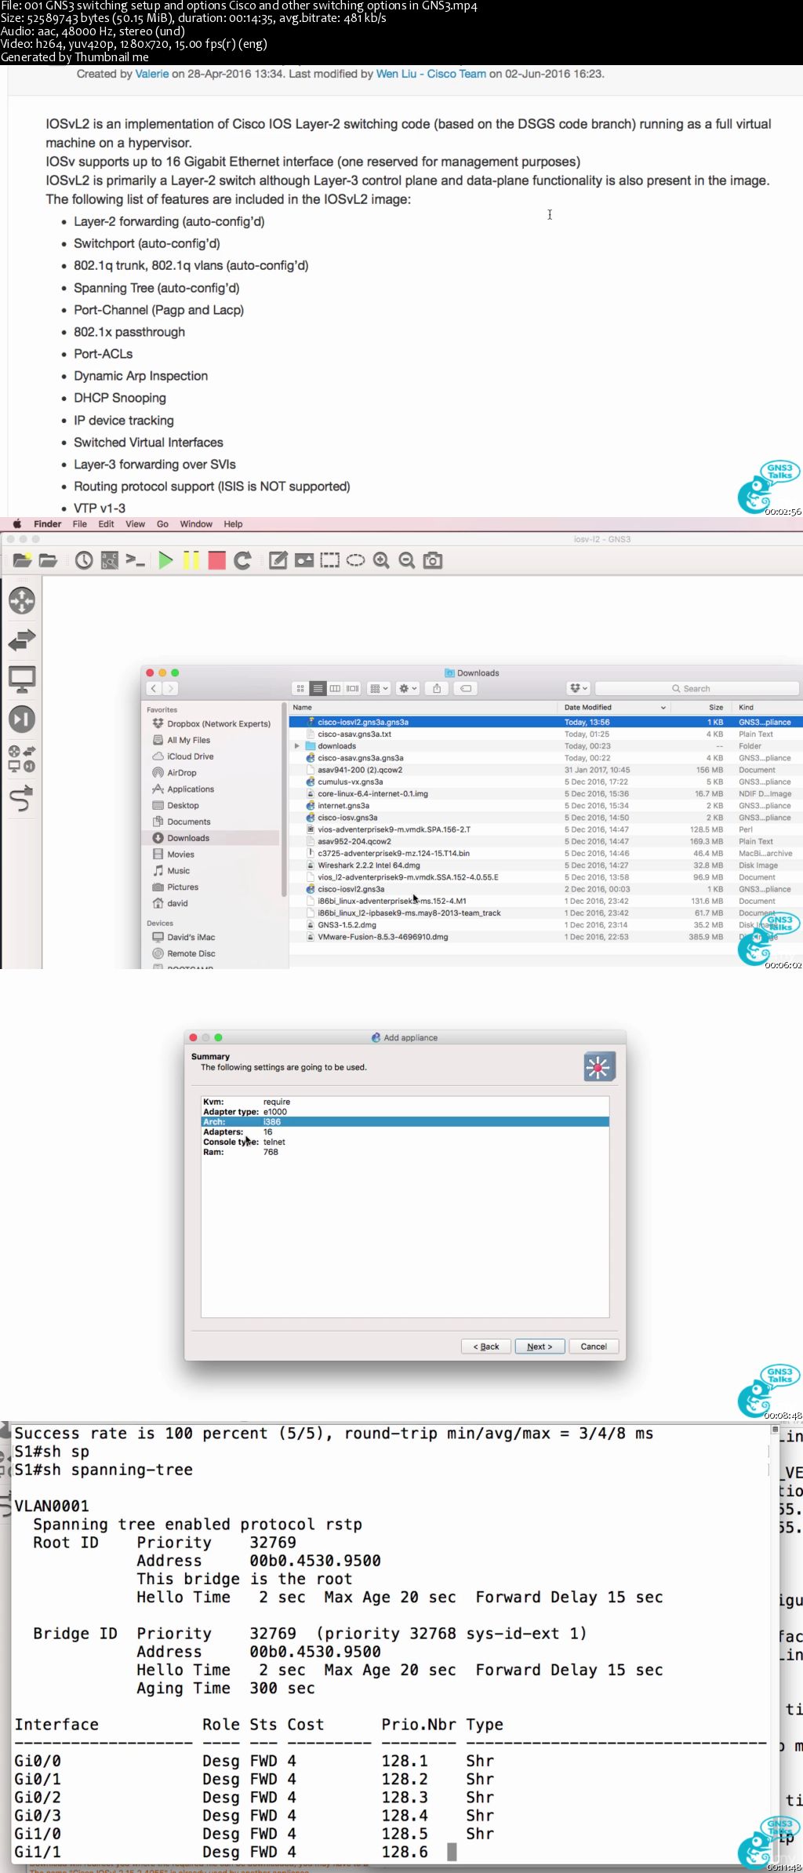Click the GNS3 open project folder icon

(49, 560)
